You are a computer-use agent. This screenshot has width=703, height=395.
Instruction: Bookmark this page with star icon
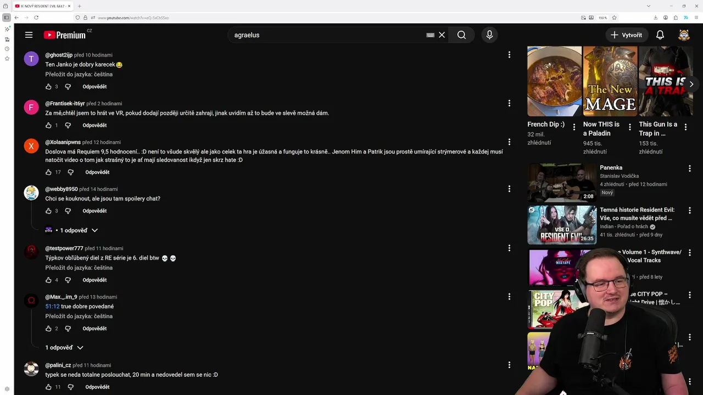point(614,18)
